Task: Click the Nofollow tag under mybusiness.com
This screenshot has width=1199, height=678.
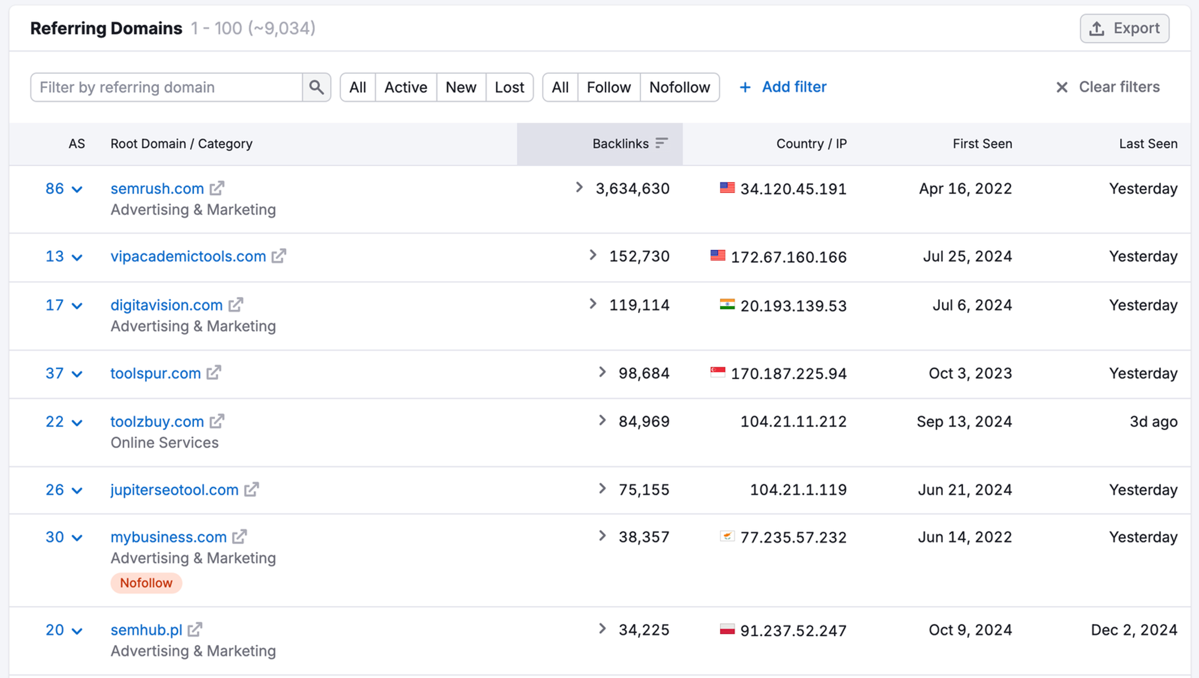Action: [146, 582]
